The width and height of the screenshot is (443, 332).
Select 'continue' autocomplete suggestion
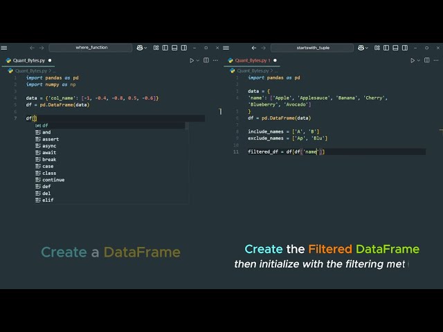coord(110,180)
